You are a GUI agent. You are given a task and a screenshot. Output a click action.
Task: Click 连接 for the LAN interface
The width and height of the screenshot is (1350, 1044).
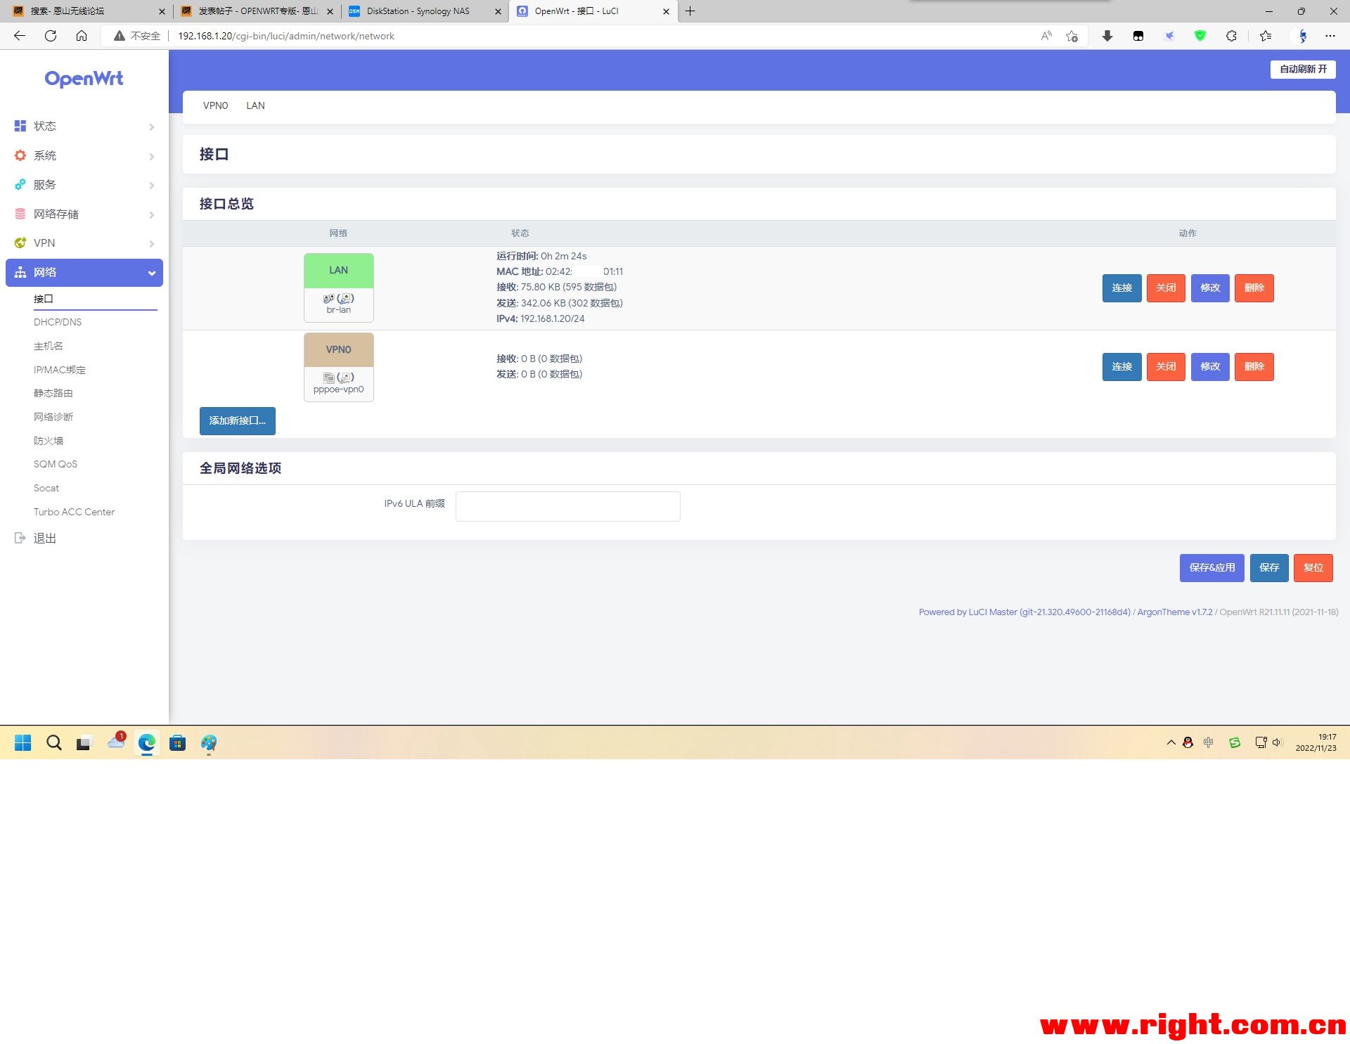(1121, 288)
